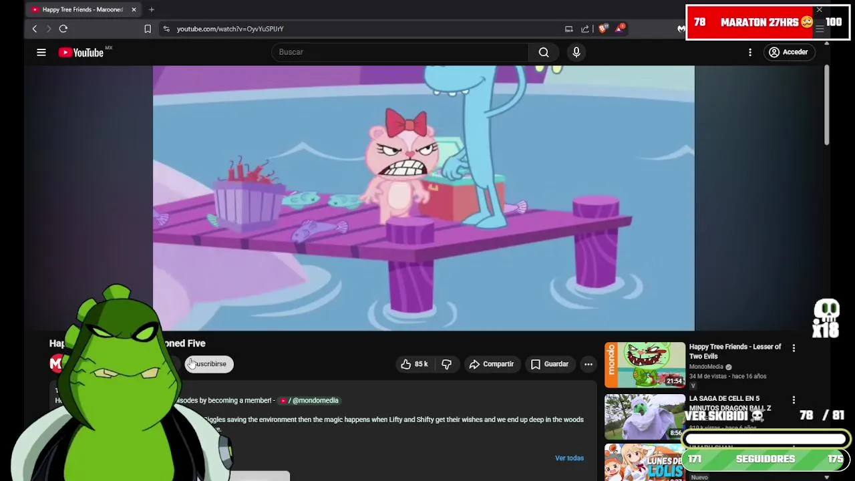Open options menu for Lesser of Two Evils
This screenshot has width=855, height=481.
(x=794, y=348)
